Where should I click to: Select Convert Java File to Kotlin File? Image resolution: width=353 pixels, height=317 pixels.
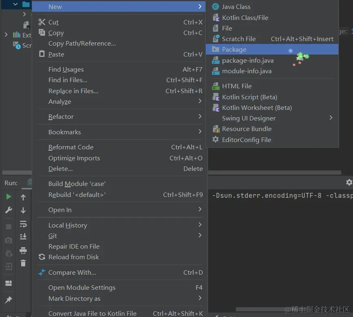coord(120,313)
